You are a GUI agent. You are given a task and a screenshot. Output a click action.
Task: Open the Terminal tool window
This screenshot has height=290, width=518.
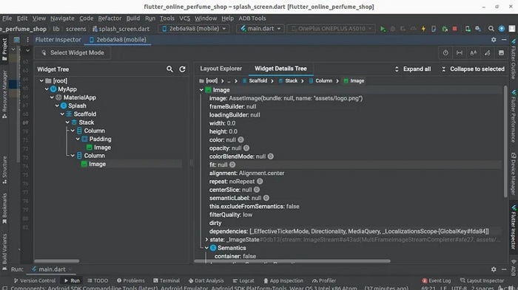[166, 280]
